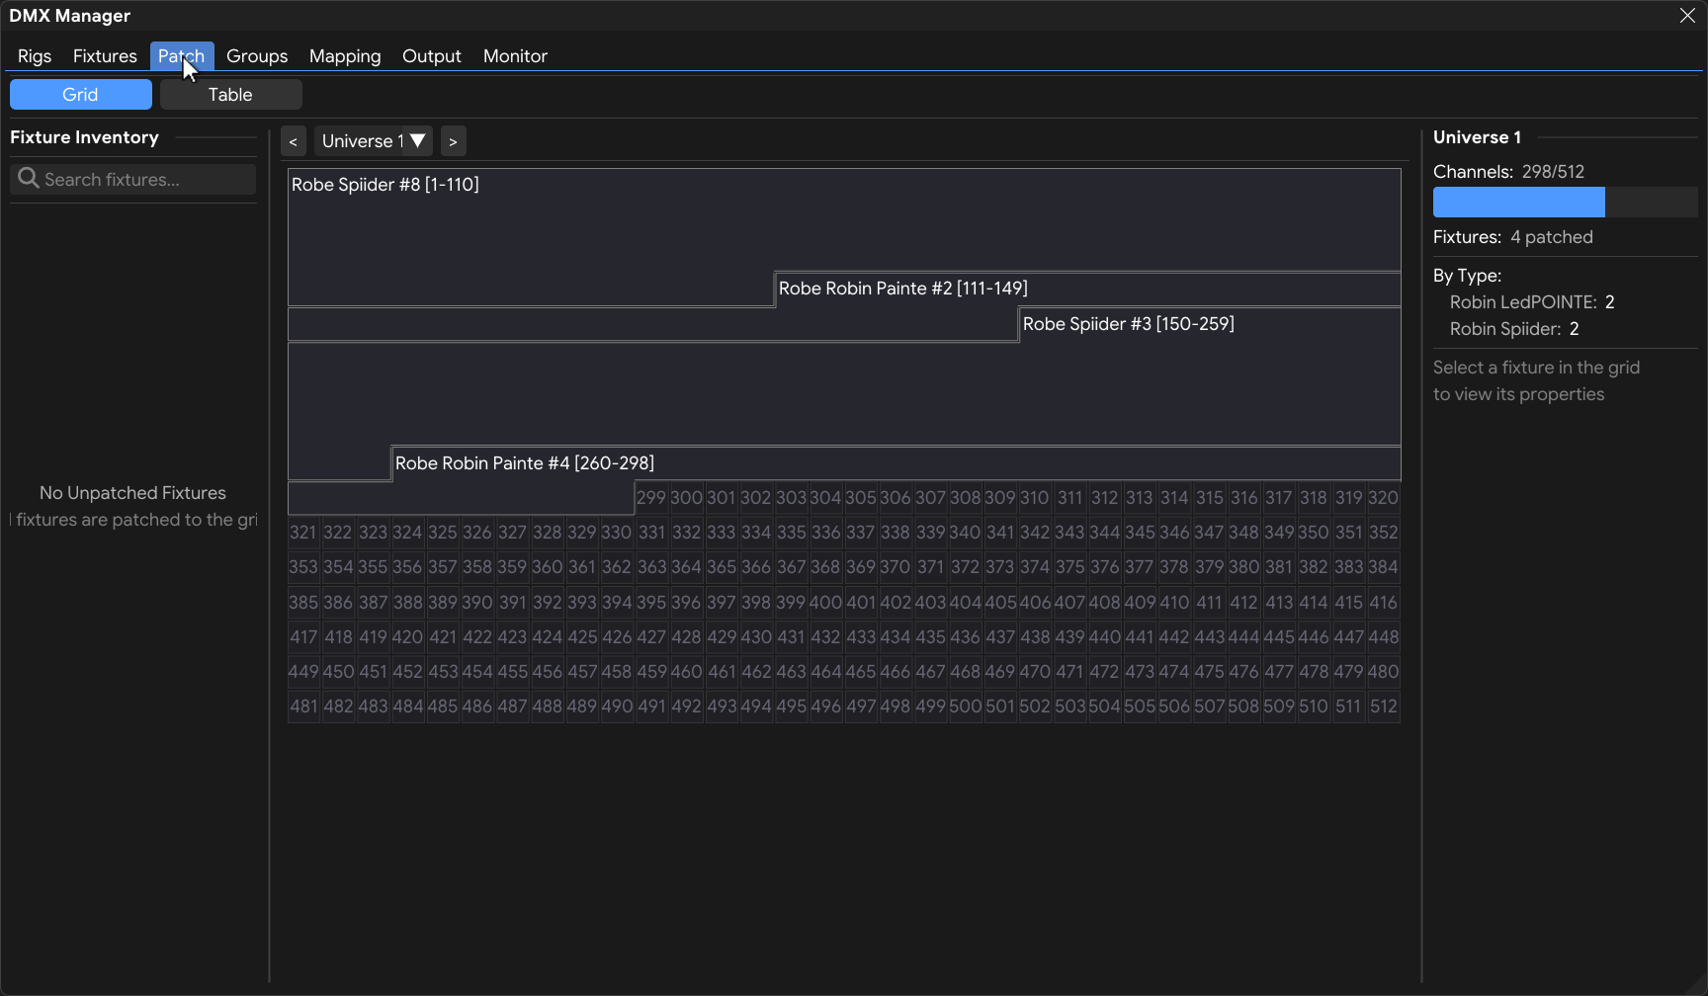Click channel cell 500
Viewport: 1708px width, 996px height.
(x=965, y=706)
